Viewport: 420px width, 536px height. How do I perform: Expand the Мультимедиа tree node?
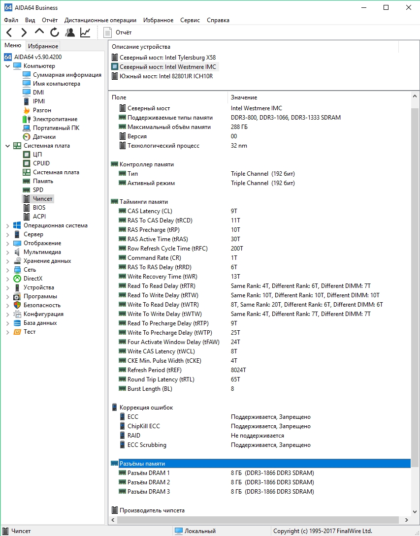(x=7, y=252)
